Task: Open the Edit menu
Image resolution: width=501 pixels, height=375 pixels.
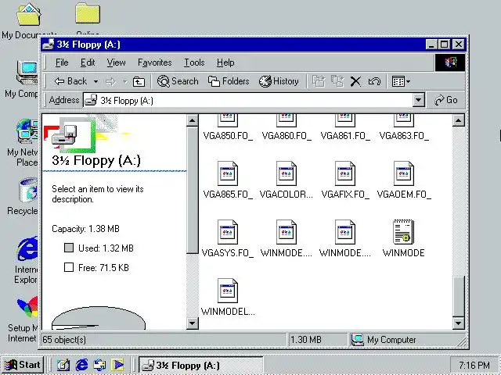Action: [x=88, y=62]
